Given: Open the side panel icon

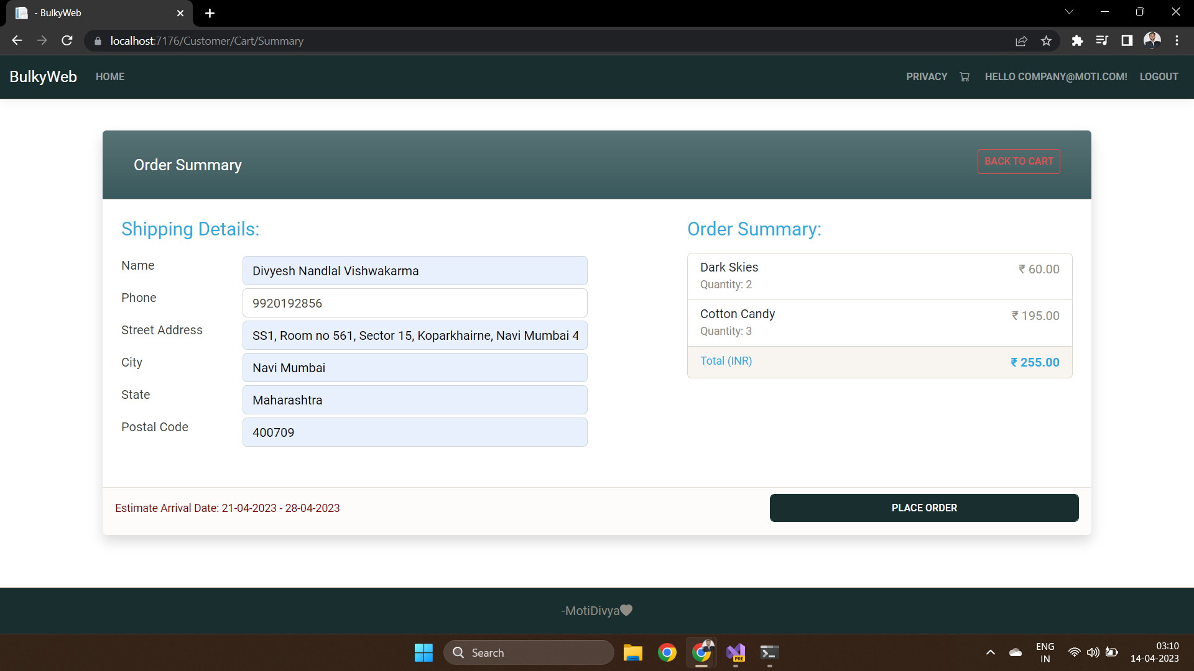Looking at the screenshot, I should pyautogui.click(x=1127, y=40).
